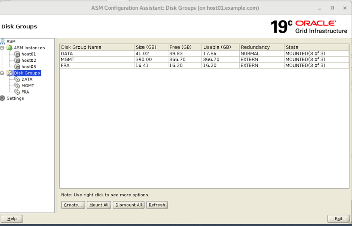
Task: Sort by Free (GB) column header
Action: (185, 47)
